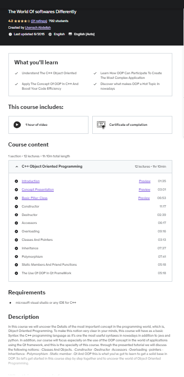Click play icon beside The Use Of OOP In Qt FrameWork

click(x=16, y=273)
